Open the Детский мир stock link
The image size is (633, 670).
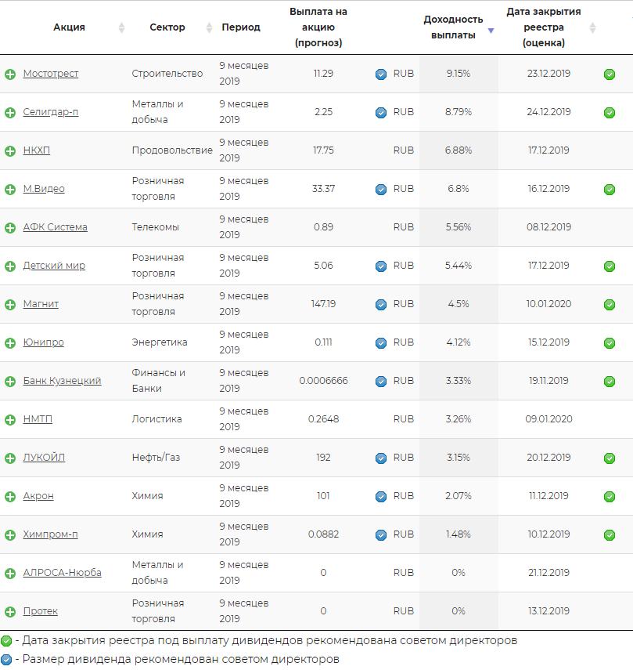click(x=54, y=266)
